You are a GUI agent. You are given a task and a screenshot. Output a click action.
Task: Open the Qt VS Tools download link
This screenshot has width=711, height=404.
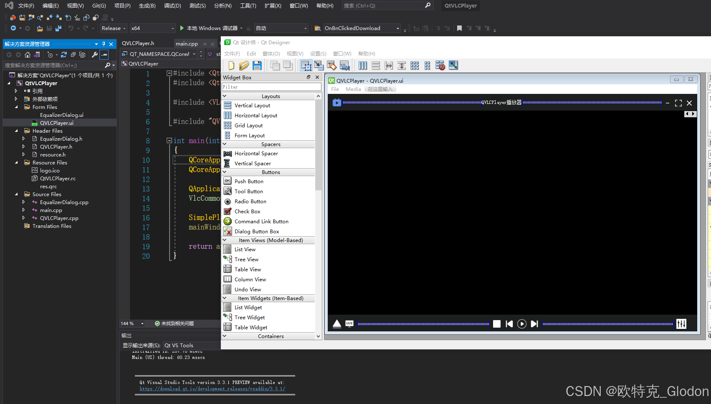[x=212, y=389]
